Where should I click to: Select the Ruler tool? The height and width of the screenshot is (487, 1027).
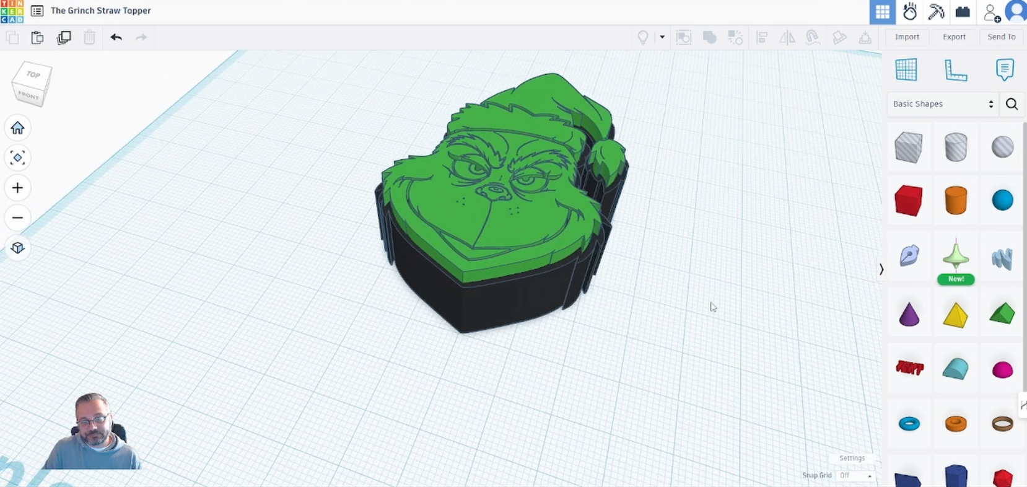click(x=955, y=69)
